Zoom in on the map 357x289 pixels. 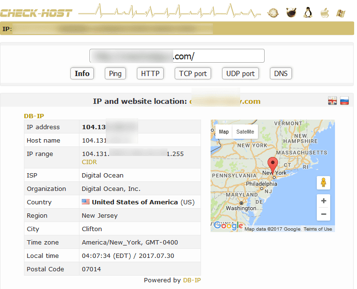click(x=324, y=201)
